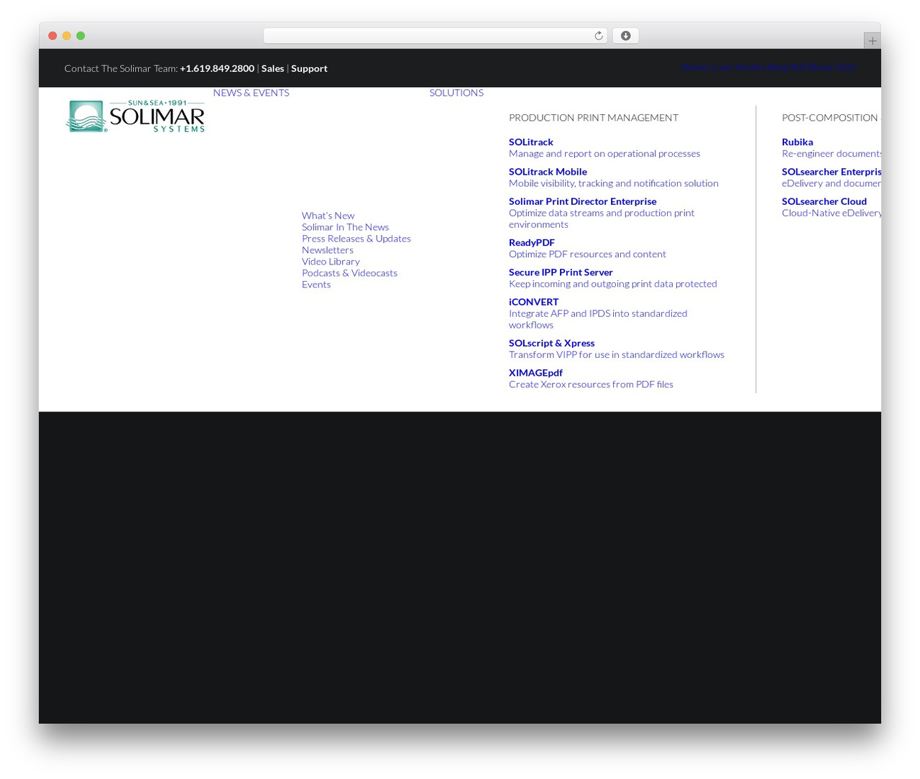Open the XIMAGEpdf product link

point(535,373)
